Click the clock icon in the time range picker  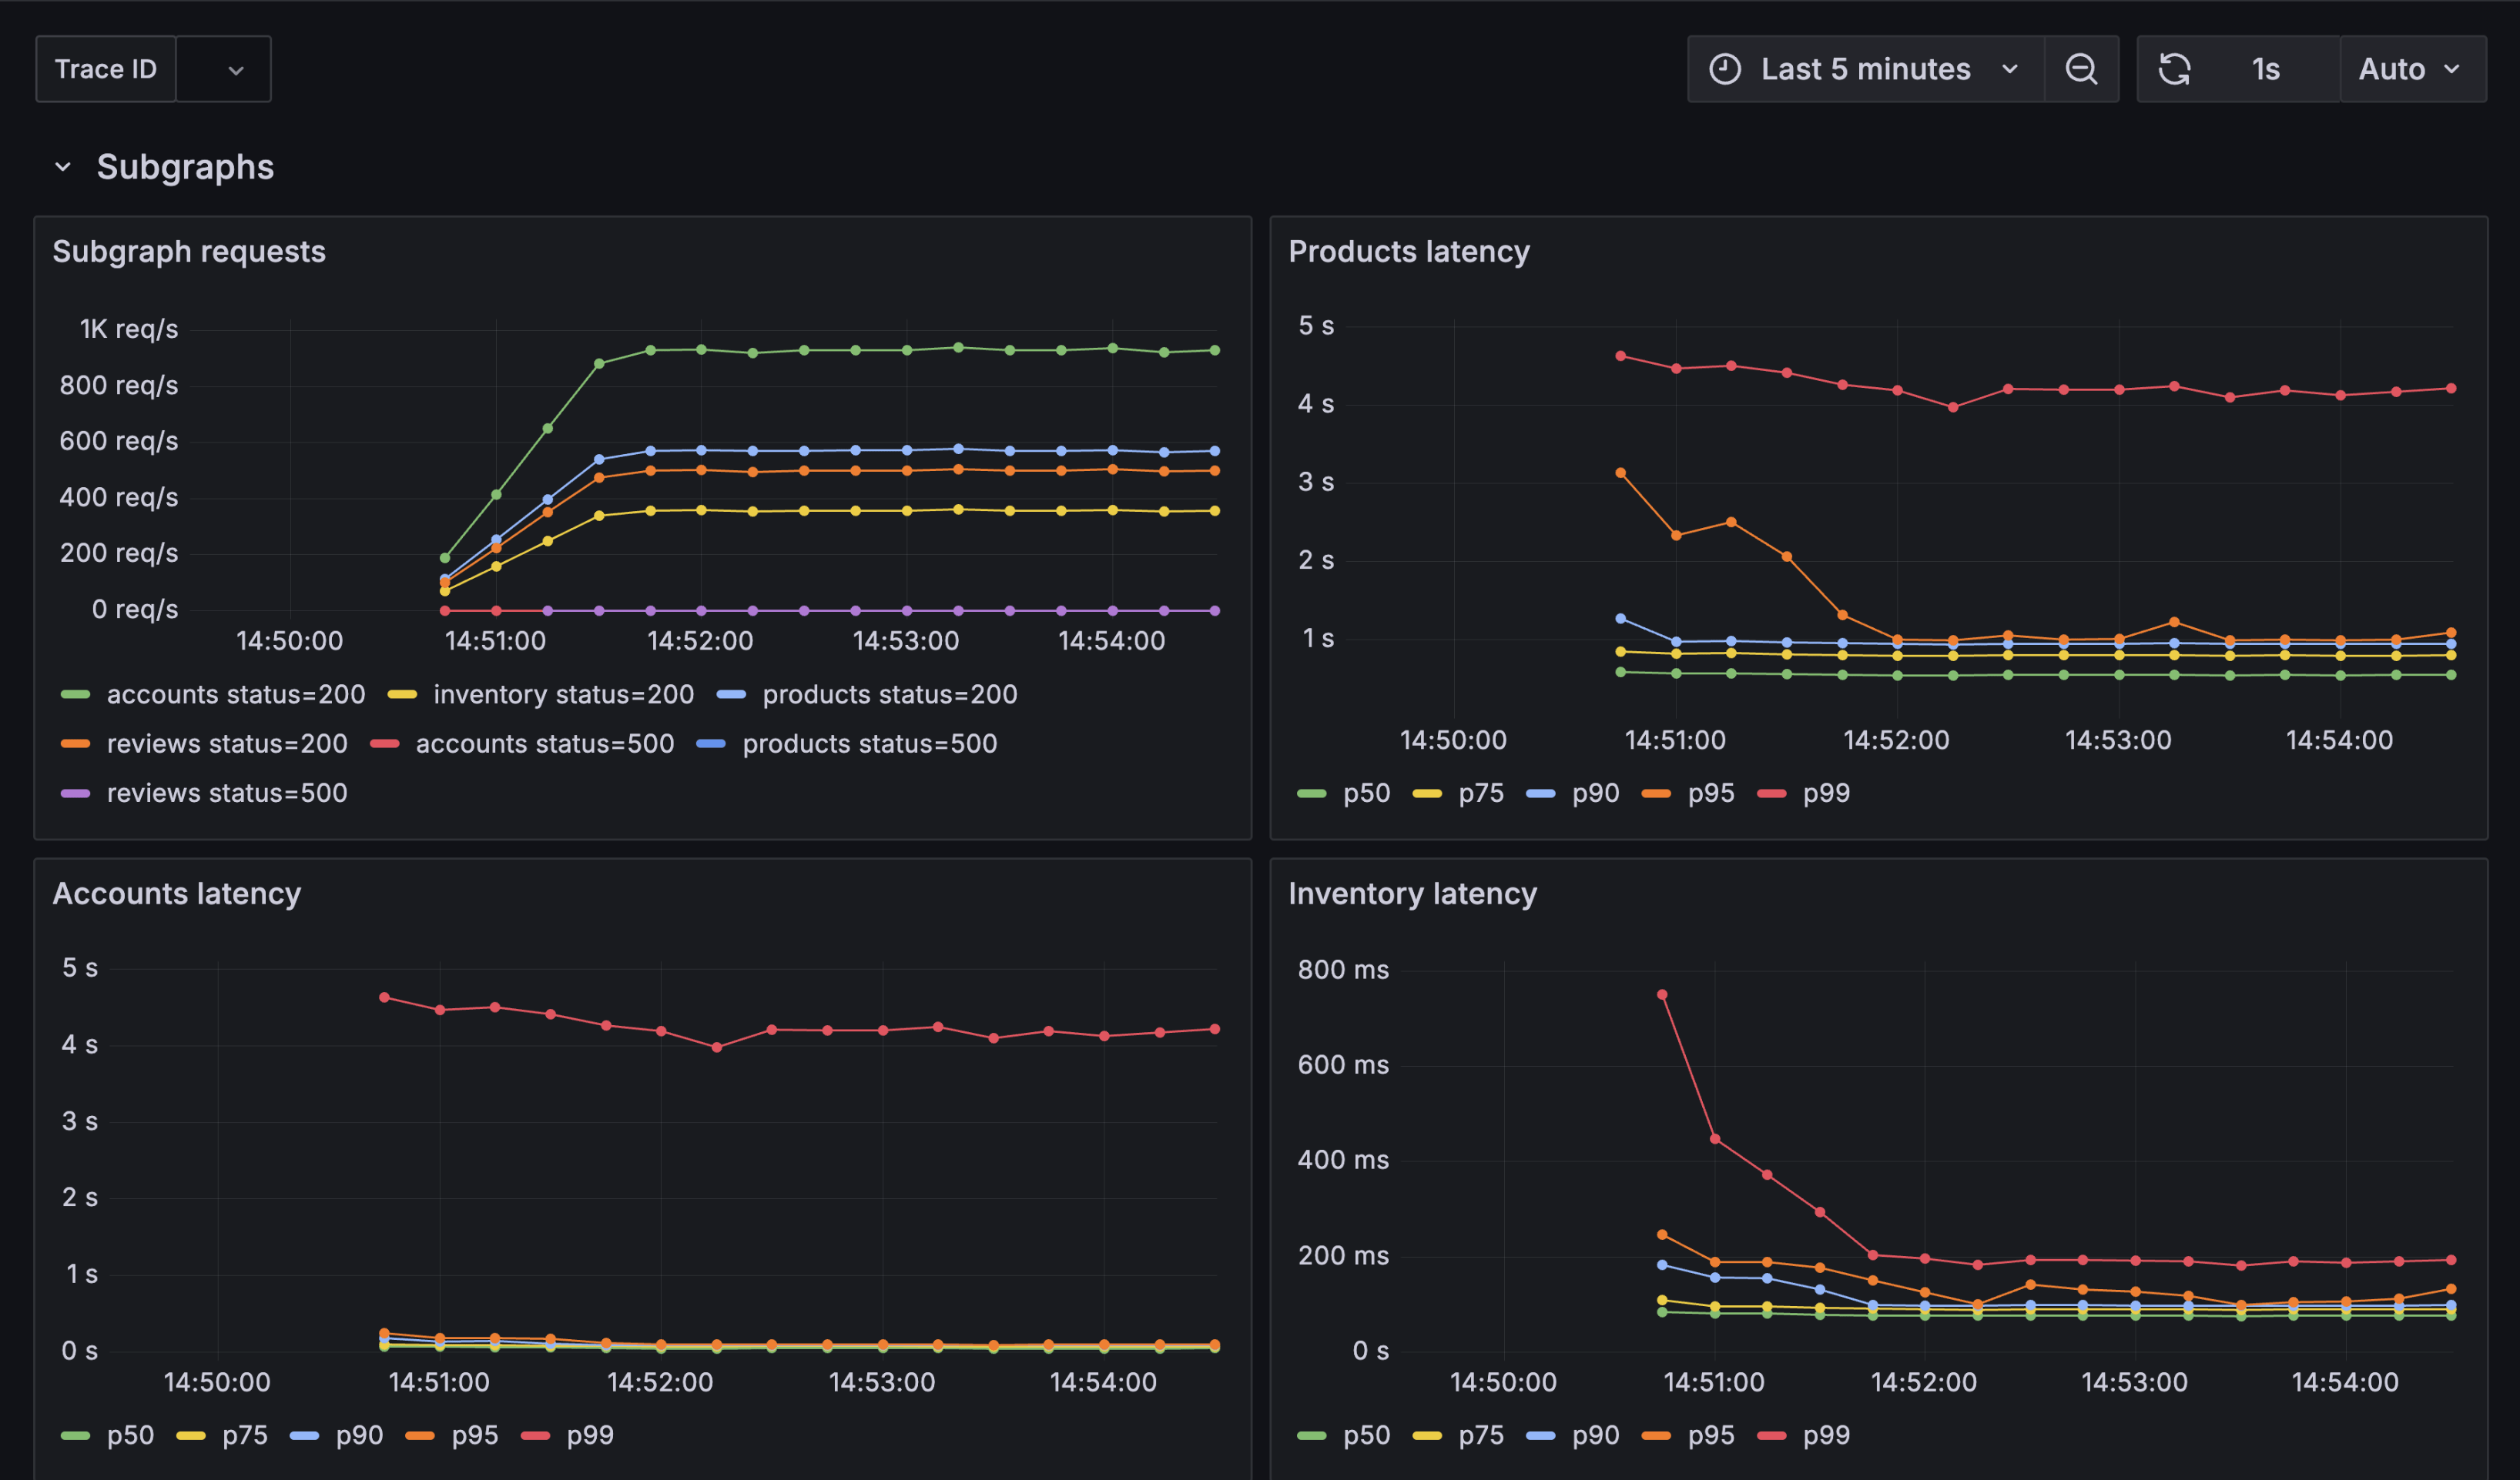[x=1725, y=68]
